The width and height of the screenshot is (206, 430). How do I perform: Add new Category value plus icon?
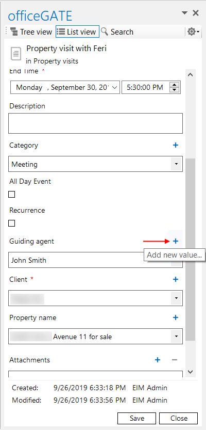176,145
